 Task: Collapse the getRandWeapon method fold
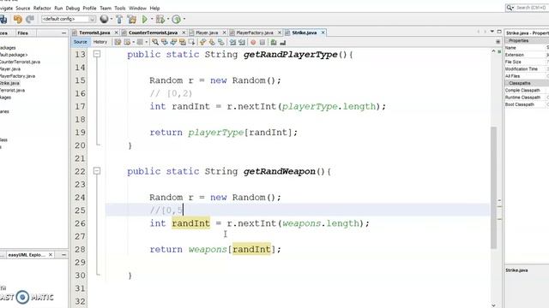coord(97,171)
